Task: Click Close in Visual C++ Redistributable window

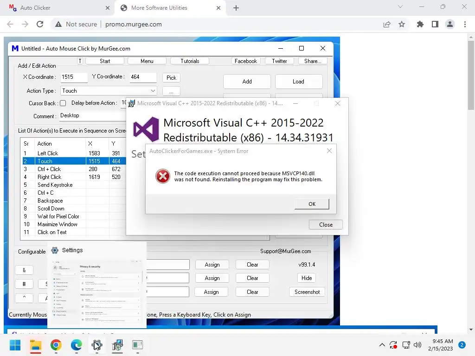Action: click(x=326, y=225)
